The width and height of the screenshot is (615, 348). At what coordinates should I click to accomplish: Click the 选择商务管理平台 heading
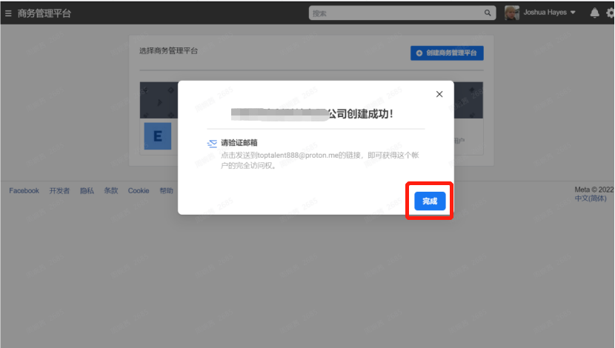click(169, 51)
